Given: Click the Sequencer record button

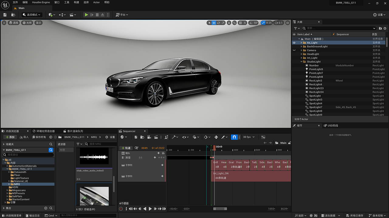Looking at the screenshot, I should tap(121, 209).
